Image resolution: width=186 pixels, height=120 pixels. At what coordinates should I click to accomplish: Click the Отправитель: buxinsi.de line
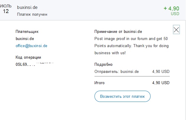tap(117, 71)
